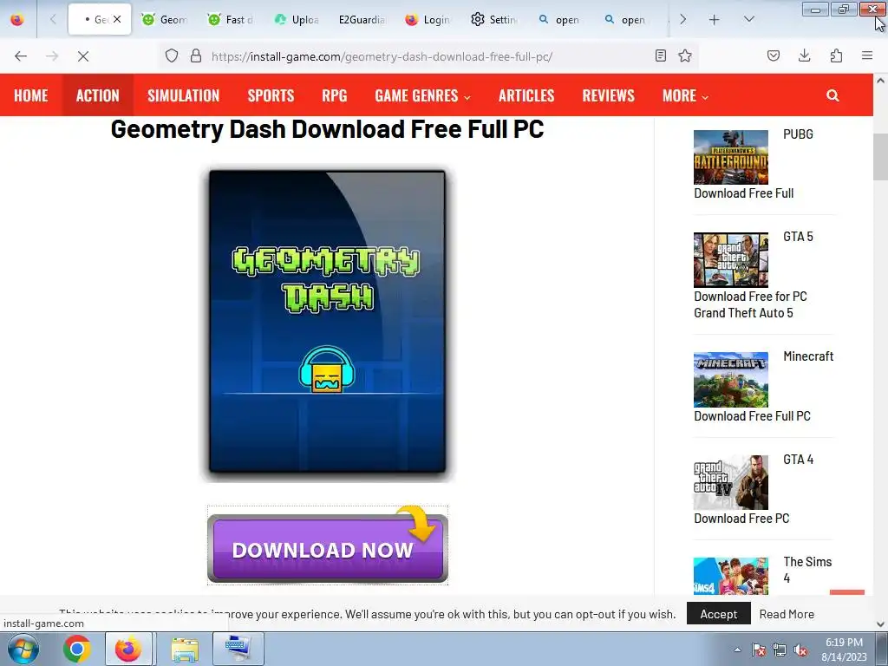Switch to the Fast d tab

232,20
